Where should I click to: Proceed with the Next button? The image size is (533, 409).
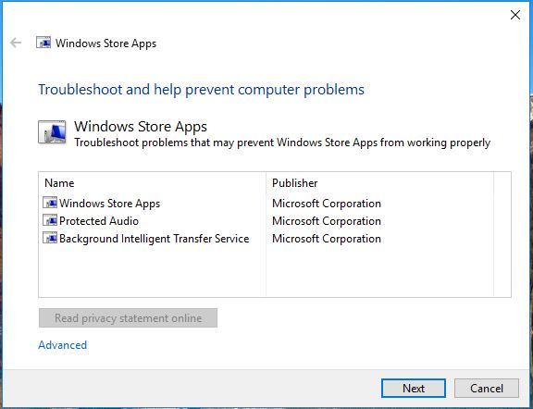[x=414, y=389]
